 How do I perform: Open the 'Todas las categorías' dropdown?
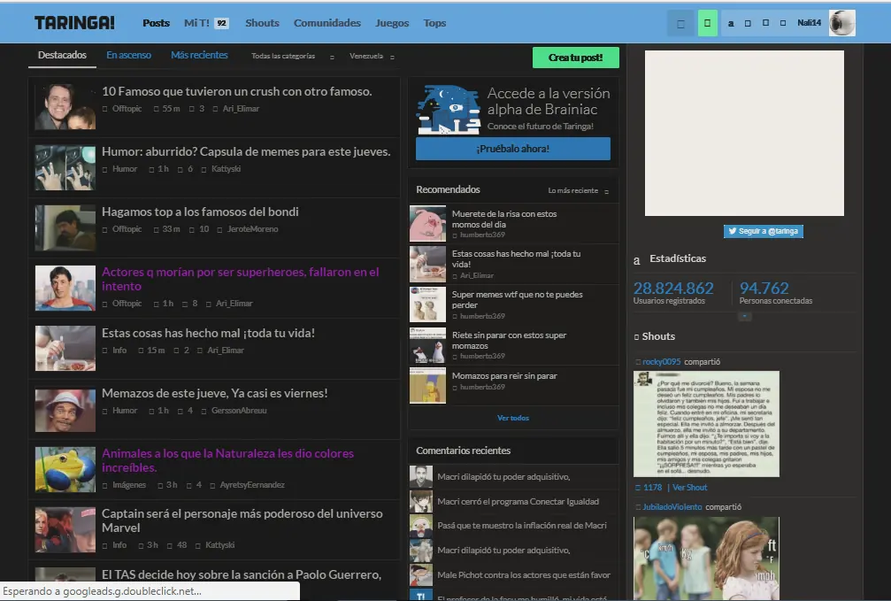pos(293,57)
